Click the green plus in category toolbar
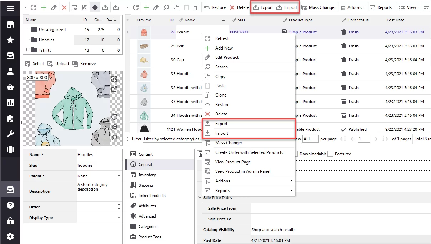Image resolution: width=431 pixels, height=244 pixels. [x=44, y=7]
